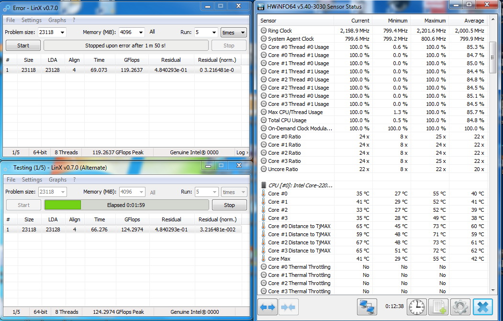
Task: Click Core #3 Distance to TjMAX icon
Action: pos(263,251)
